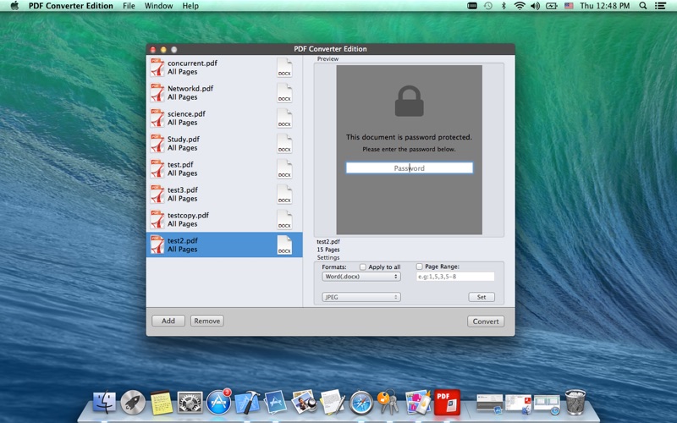
Task: Click the PDF icon of science.pdf
Action: (157, 118)
